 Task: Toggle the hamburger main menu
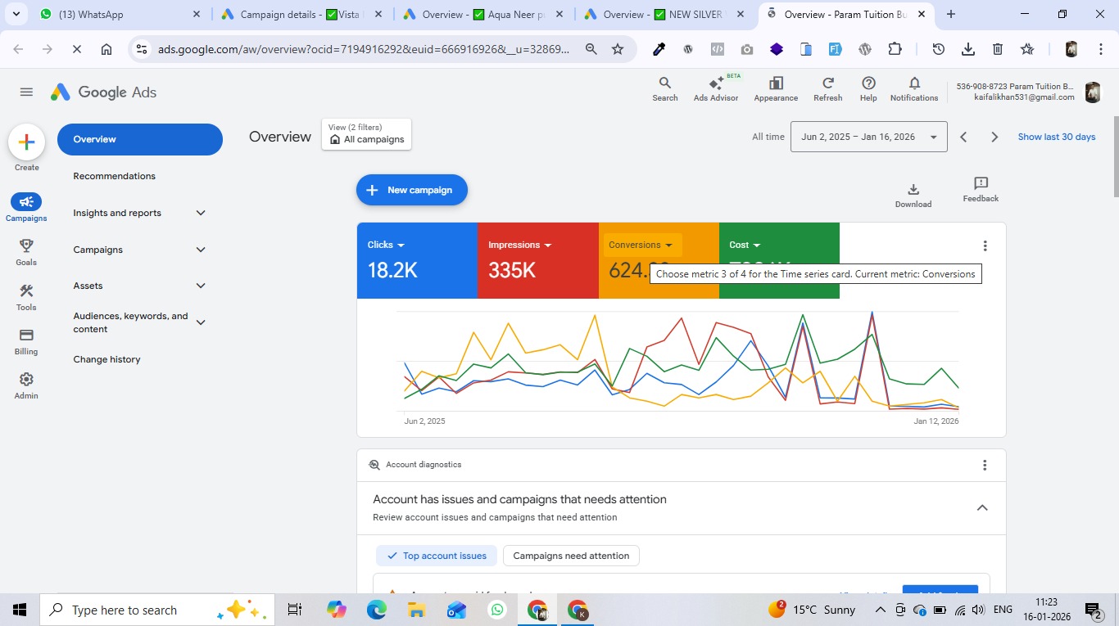(26, 92)
